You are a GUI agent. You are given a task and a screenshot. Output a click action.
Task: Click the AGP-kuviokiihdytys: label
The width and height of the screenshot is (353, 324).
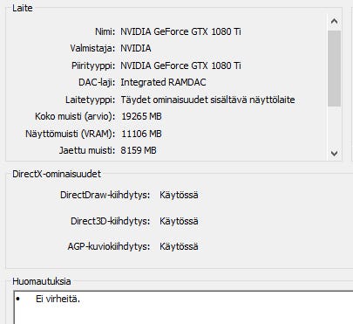coord(109,246)
